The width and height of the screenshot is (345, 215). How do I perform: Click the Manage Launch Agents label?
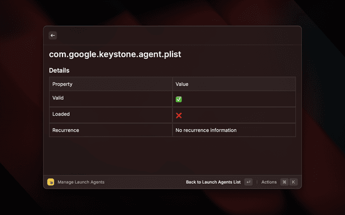click(81, 182)
